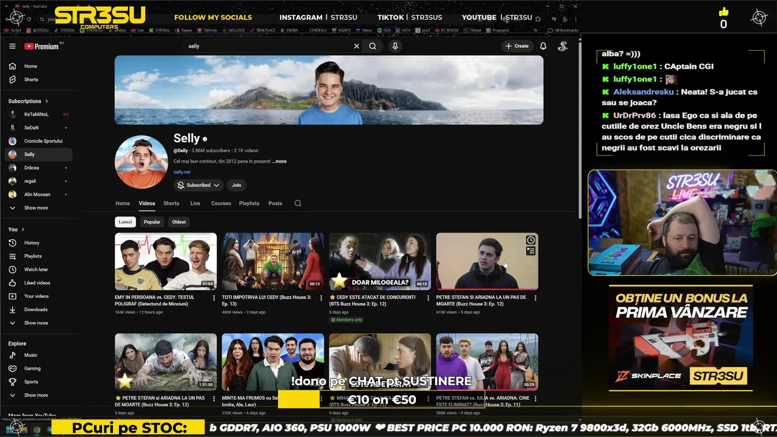Expand Show more under the You section
777x437 pixels.
[39, 323]
